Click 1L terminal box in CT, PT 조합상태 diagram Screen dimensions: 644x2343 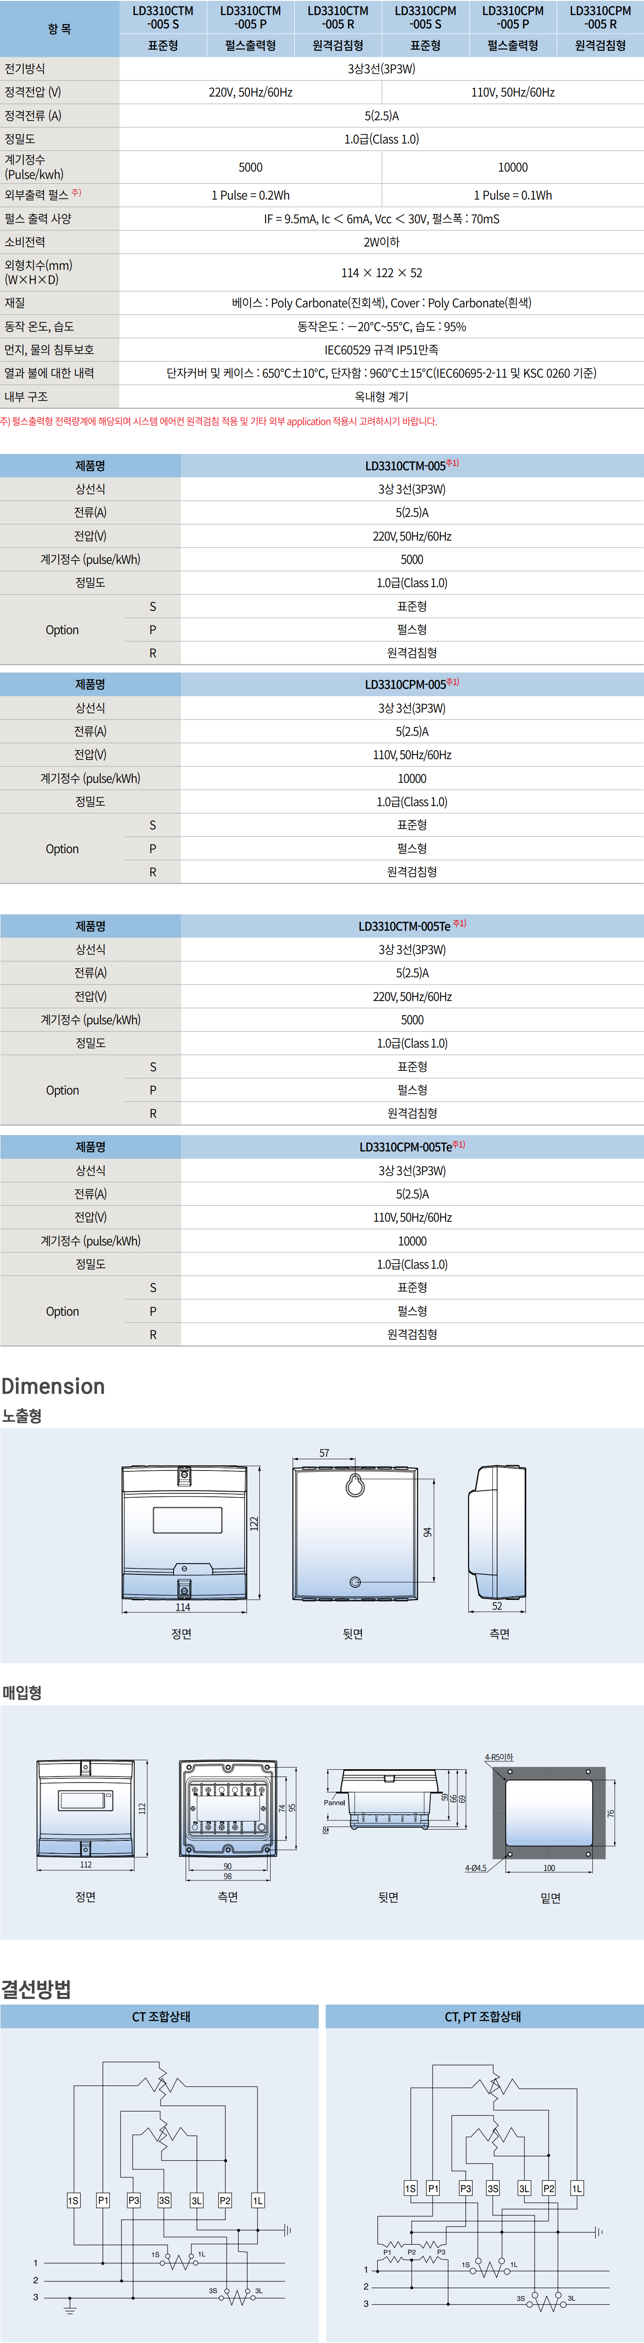(577, 2188)
